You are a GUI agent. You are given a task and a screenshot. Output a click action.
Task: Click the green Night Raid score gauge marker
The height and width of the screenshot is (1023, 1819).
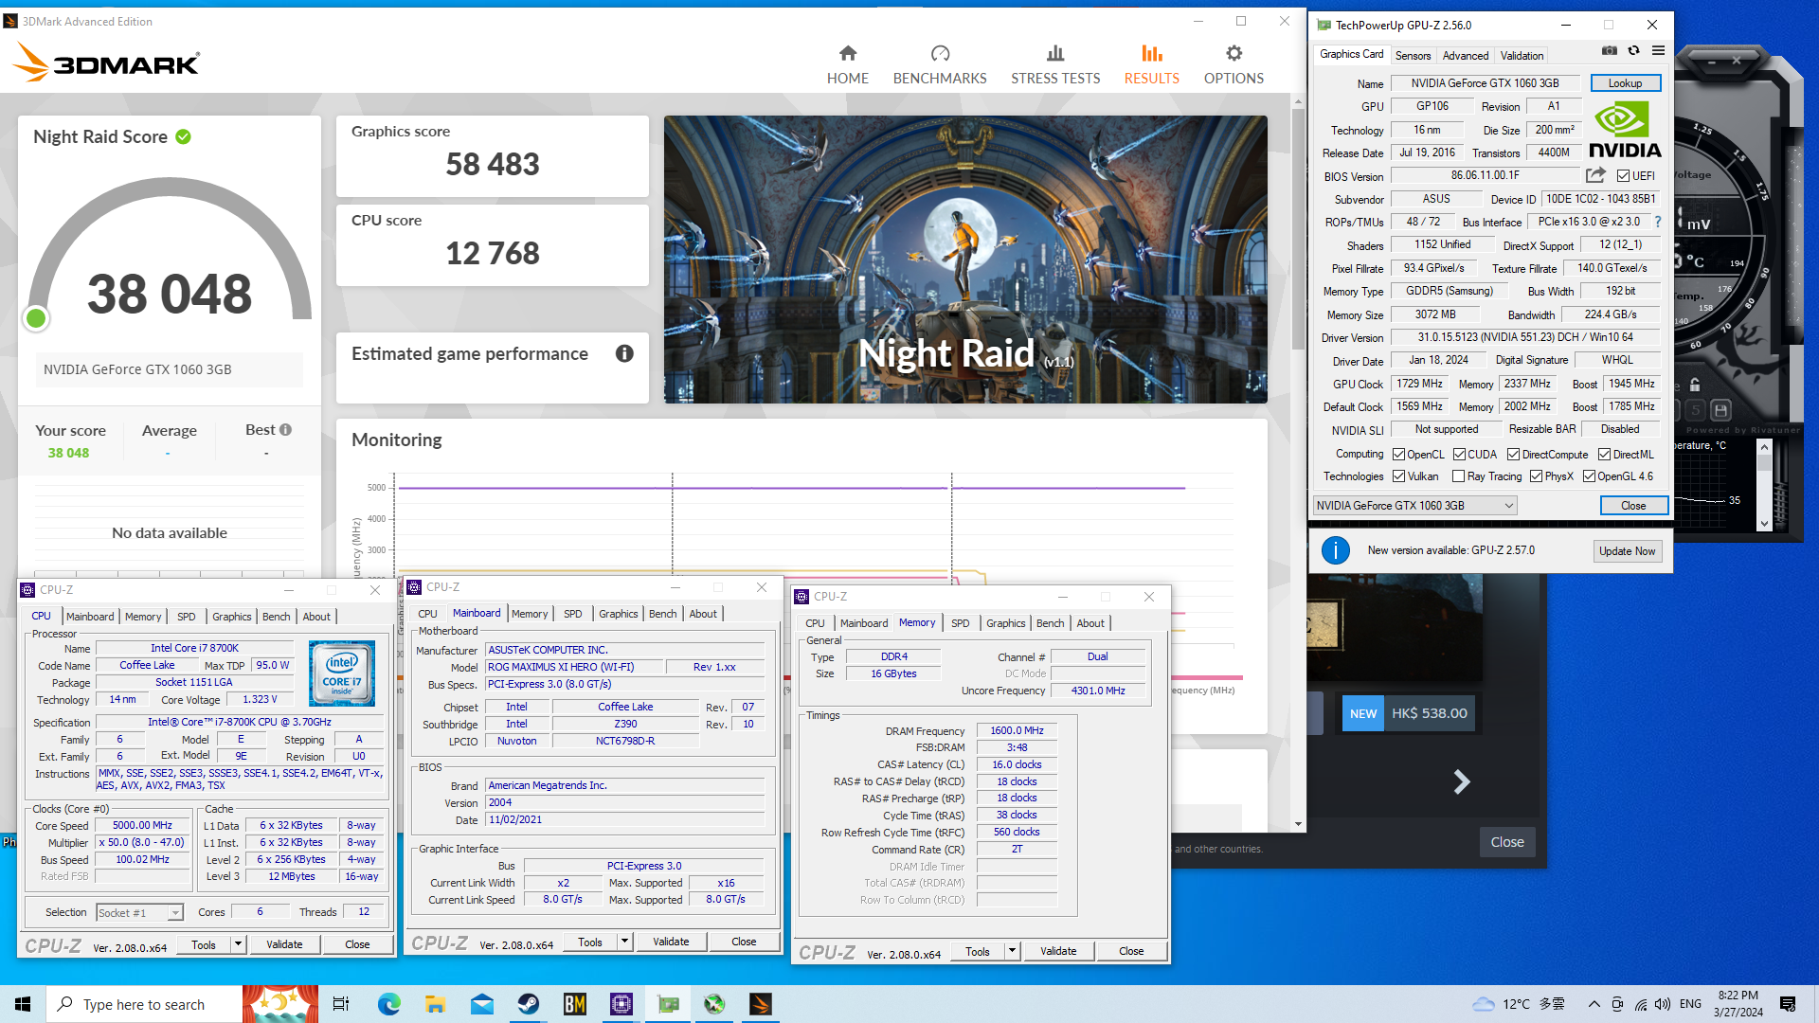click(x=36, y=318)
